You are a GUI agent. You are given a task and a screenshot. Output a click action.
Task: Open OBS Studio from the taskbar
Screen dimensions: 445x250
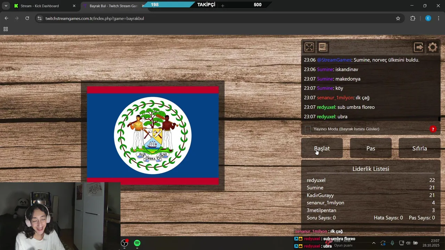click(x=124, y=243)
